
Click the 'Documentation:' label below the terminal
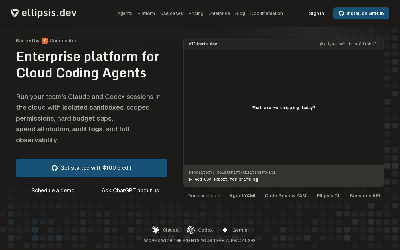coord(204,196)
